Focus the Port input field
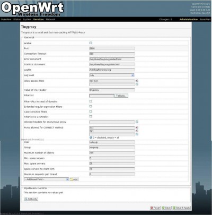The image size is (212, 215). point(112,48)
